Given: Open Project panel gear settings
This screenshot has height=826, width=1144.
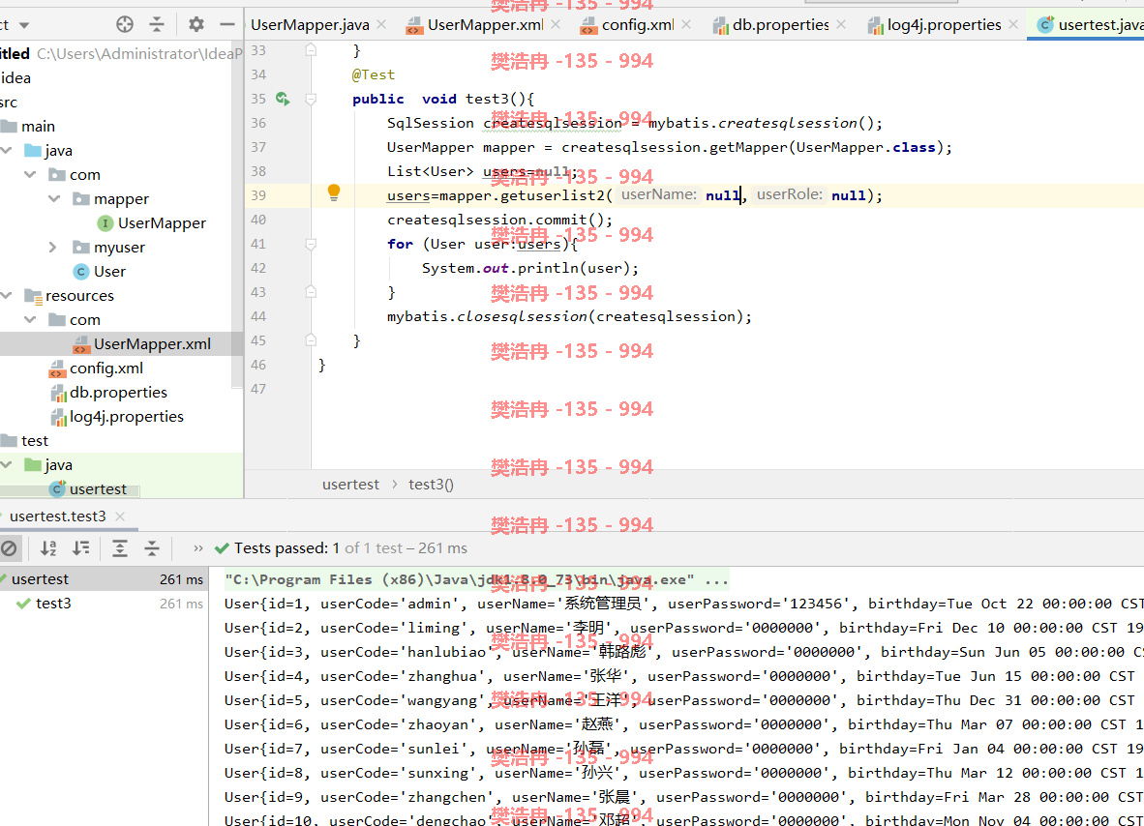Looking at the screenshot, I should click(x=196, y=25).
